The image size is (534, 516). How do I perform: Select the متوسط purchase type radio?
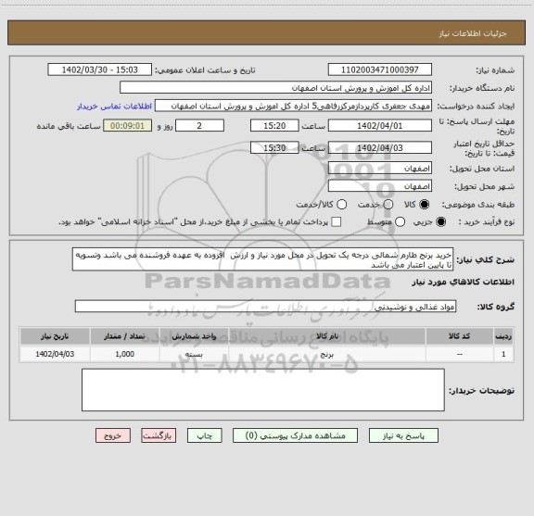click(x=400, y=222)
